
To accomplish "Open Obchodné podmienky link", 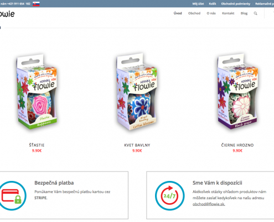I will (x=236, y=4).
